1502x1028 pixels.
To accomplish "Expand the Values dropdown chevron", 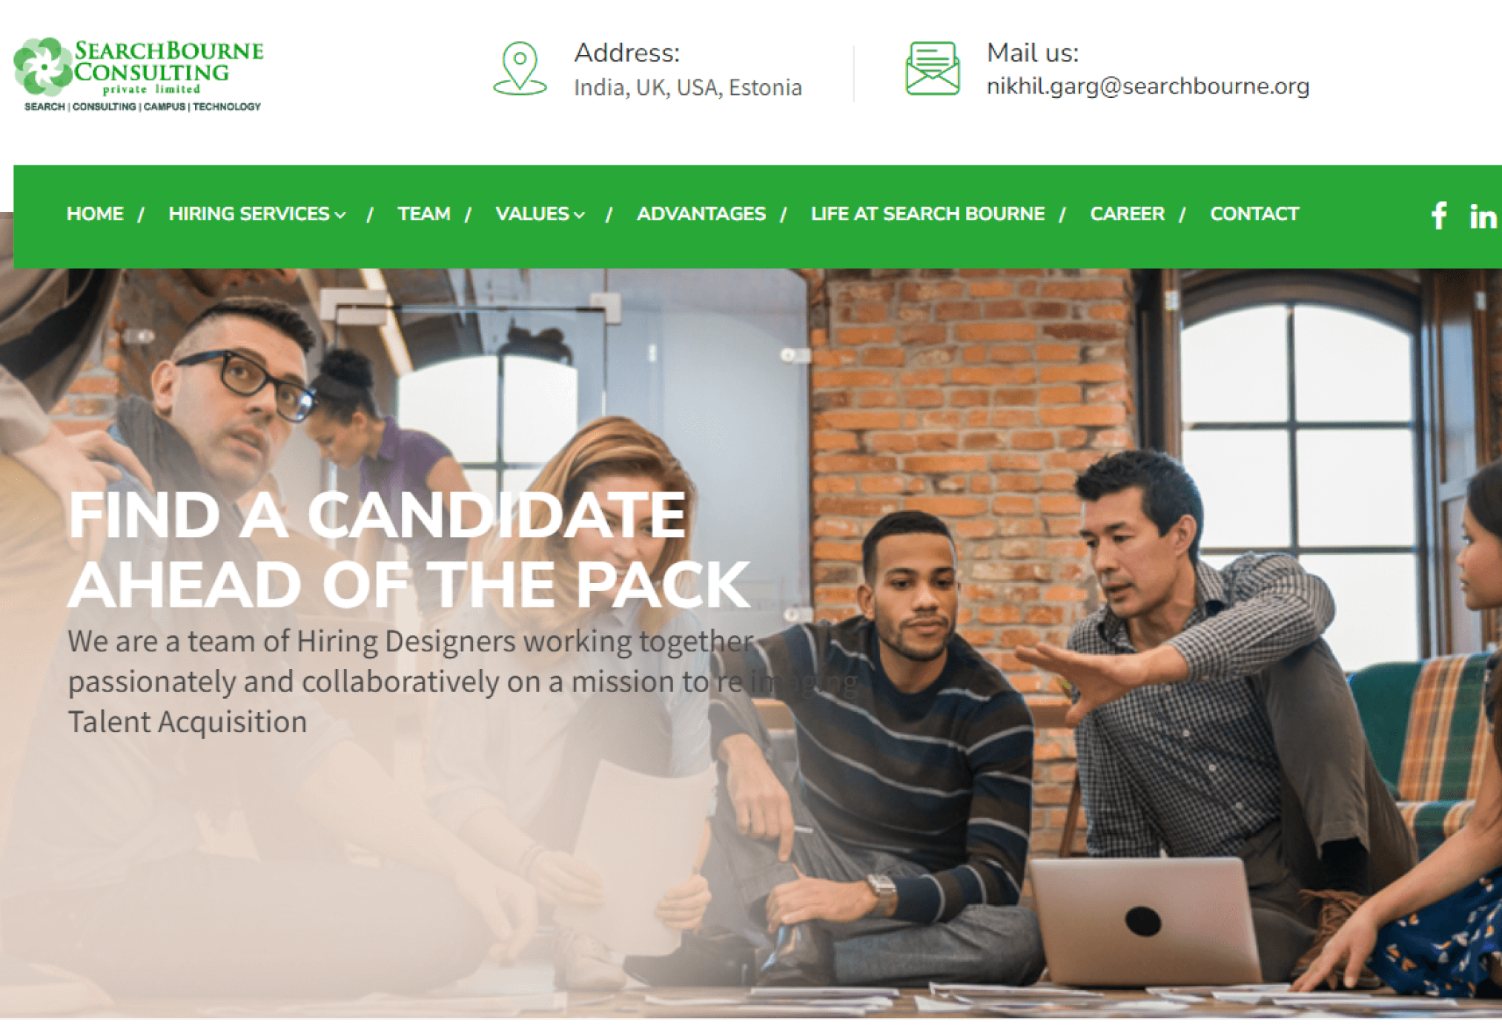I will (x=580, y=215).
